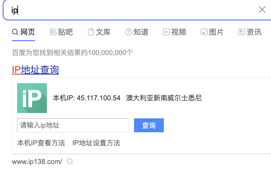Open the 图片 image results tab
Screen dimensions: 271x174
212,32
